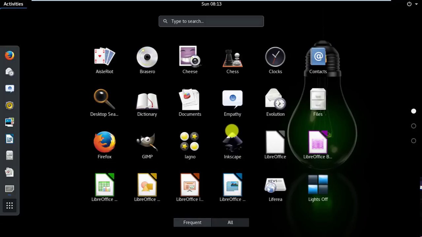Select the first page indicator dot
422x237 pixels.
[x=413, y=111]
